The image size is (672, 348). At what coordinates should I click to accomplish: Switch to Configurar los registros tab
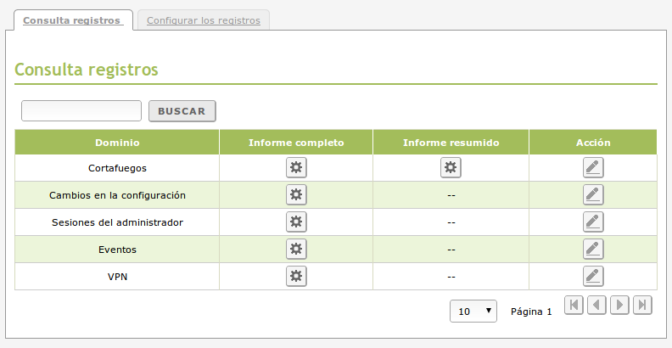[204, 20]
